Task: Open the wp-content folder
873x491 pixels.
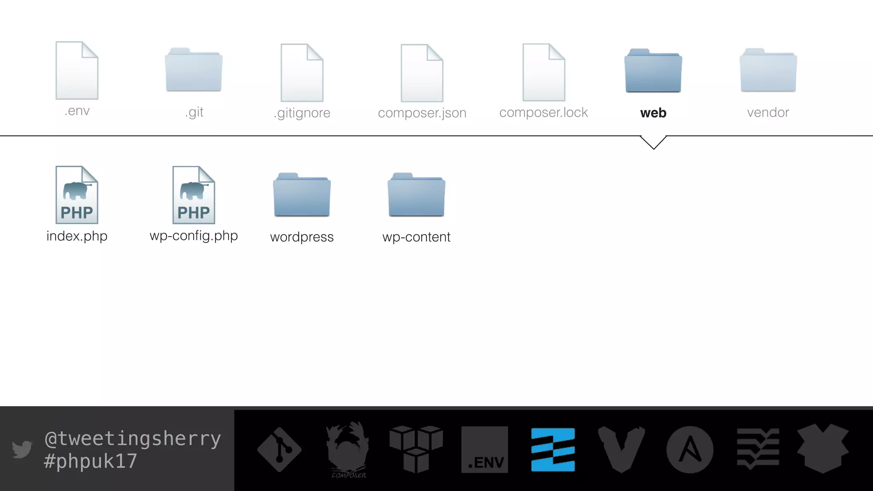Action: click(416, 195)
